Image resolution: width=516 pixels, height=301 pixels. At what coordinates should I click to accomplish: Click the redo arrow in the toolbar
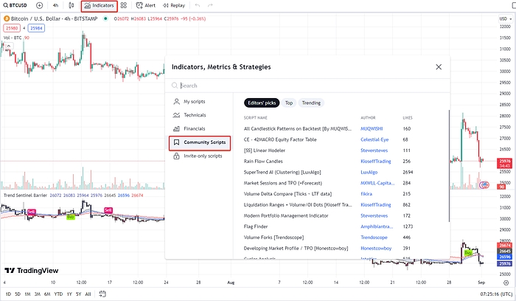click(211, 5)
